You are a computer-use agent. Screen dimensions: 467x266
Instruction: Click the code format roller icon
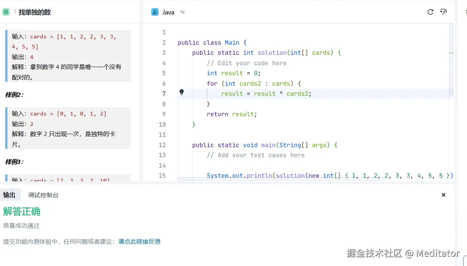point(443,12)
